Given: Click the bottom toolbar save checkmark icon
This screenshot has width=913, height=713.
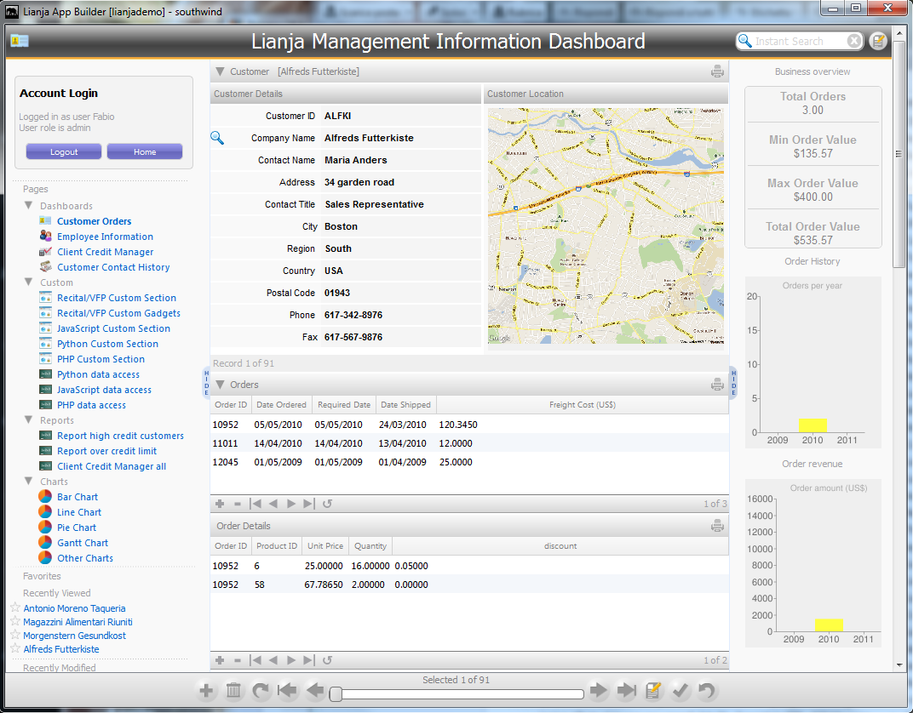Looking at the screenshot, I should [680, 690].
